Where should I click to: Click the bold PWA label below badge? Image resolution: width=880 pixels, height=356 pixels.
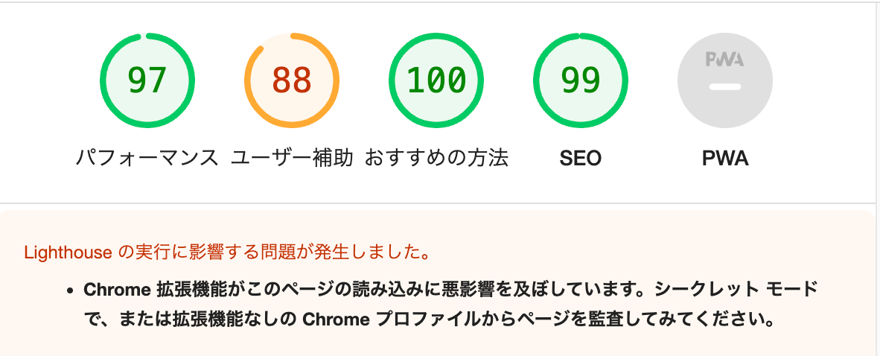coord(725,159)
